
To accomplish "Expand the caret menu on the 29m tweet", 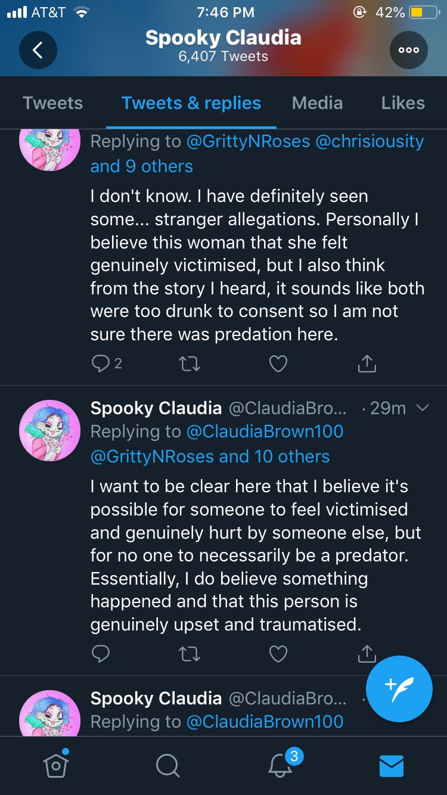I will point(422,408).
